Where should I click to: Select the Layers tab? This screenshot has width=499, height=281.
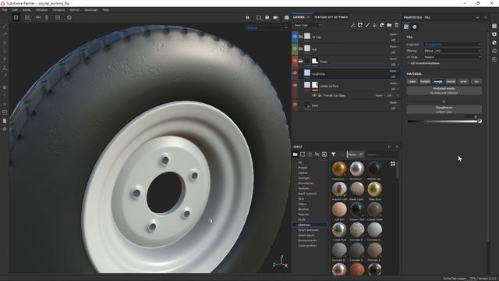(x=299, y=17)
